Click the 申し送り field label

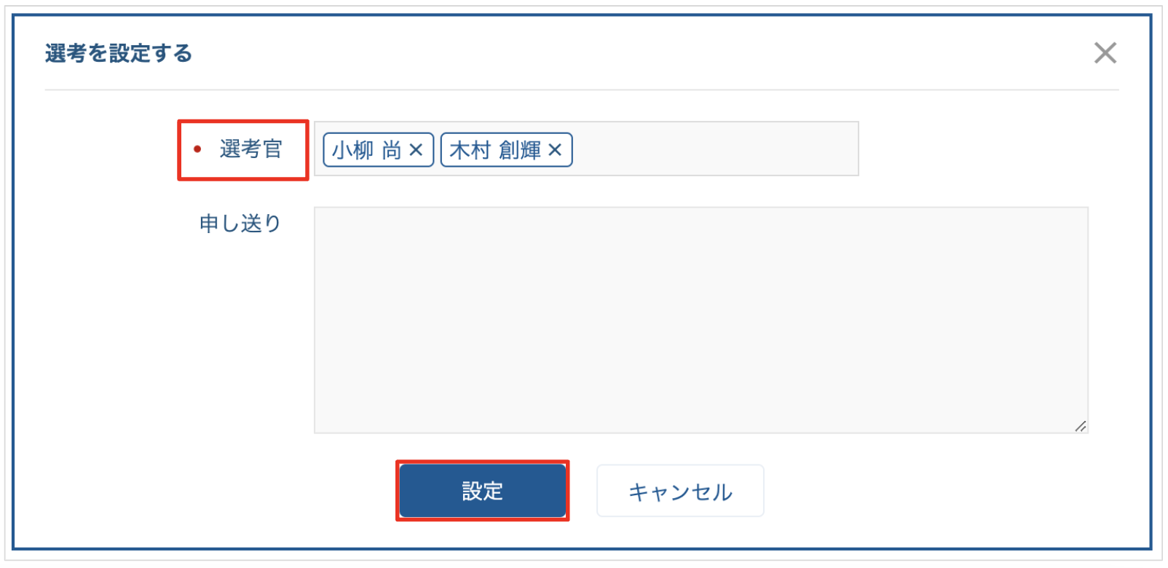pos(240,224)
